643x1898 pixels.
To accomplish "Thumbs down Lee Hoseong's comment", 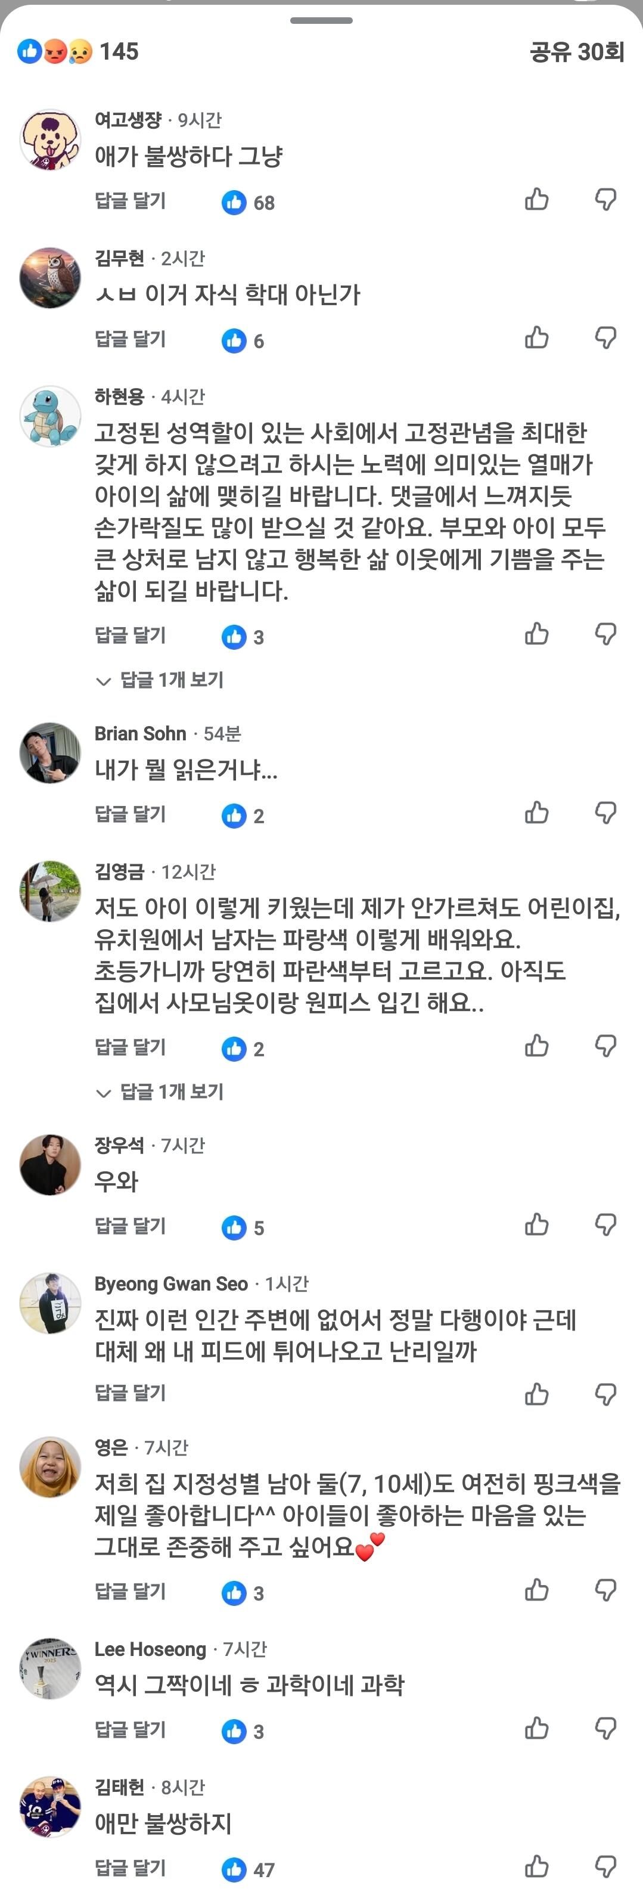I will click(x=605, y=1728).
